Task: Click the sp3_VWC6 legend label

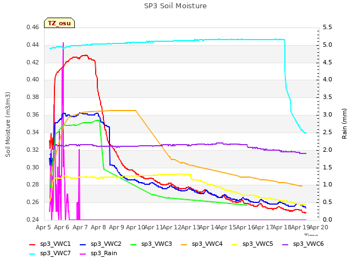Action: pyautogui.click(x=309, y=244)
